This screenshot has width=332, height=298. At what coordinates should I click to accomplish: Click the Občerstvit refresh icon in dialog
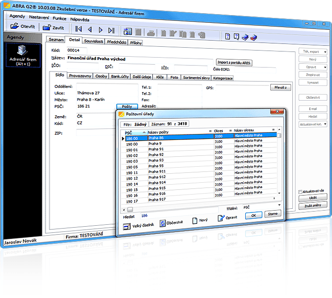pyautogui.click(x=163, y=223)
